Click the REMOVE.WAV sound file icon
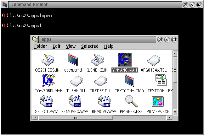This screenshot has width=204, height=135. coord(104,101)
